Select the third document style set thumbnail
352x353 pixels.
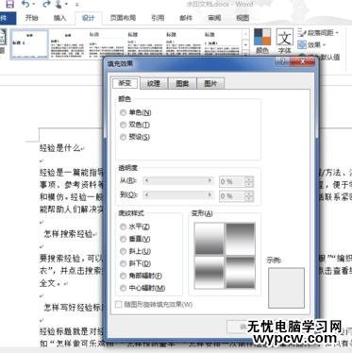pyautogui.click(x=107, y=44)
